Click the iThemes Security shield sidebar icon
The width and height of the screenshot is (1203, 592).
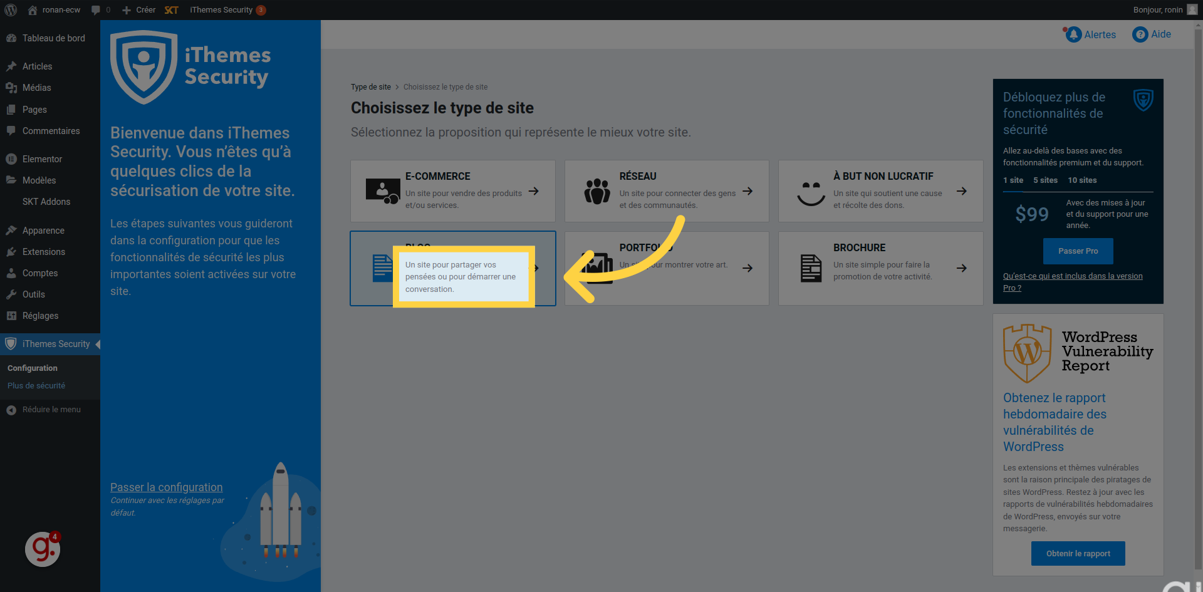(11, 344)
